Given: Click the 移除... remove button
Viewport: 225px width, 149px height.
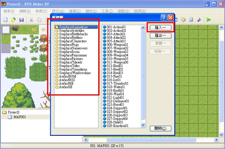Looking at the screenshot, I should pyautogui.click(x=160, y=51).
